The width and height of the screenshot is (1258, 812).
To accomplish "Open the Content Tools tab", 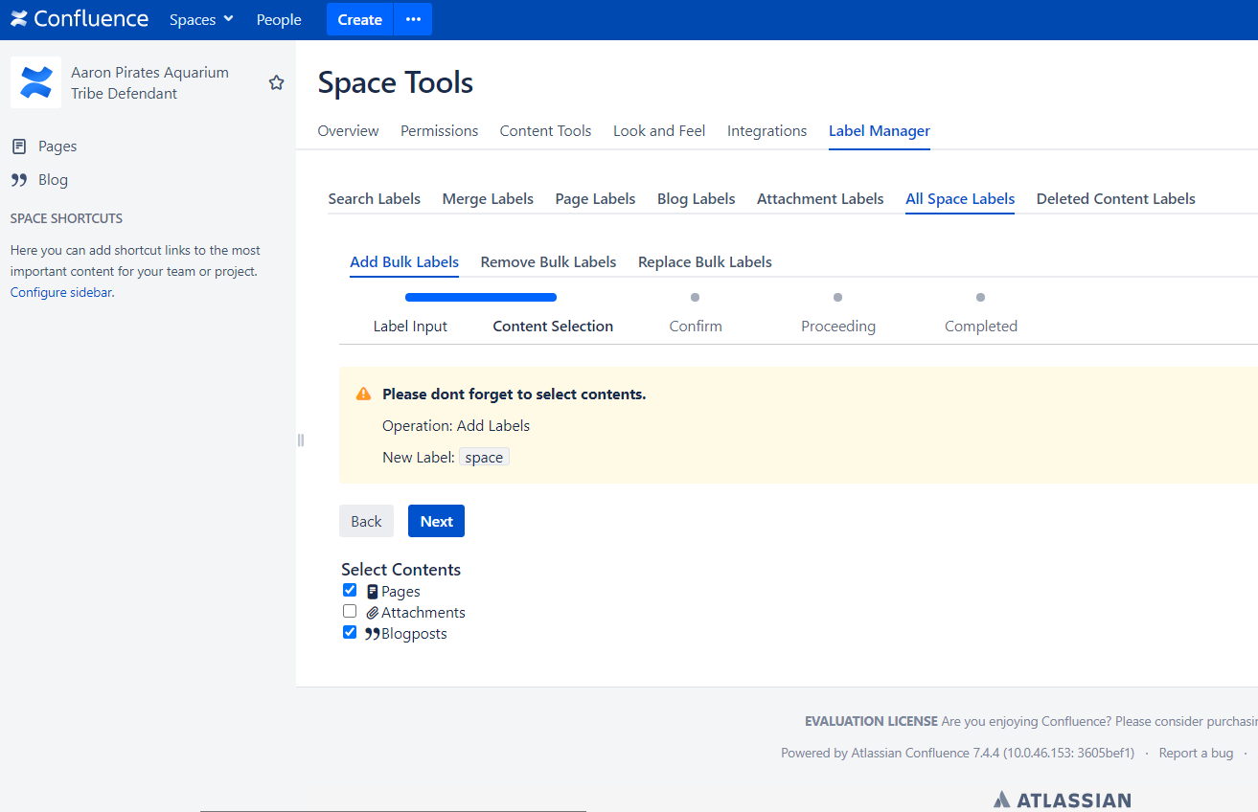I will pos(545,131).
